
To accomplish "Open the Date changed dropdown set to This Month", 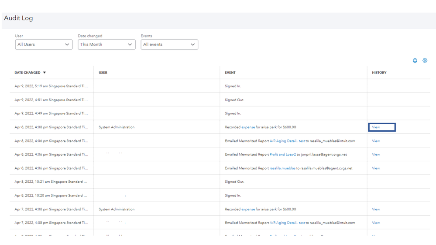I will 106,44.
